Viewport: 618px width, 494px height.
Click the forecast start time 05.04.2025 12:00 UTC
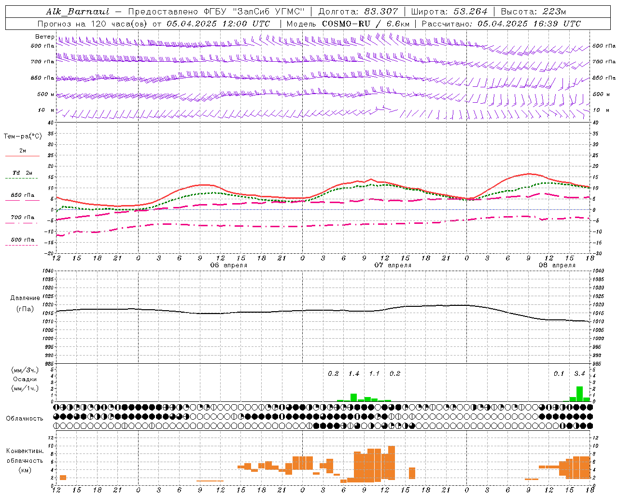tap(218, 24)
